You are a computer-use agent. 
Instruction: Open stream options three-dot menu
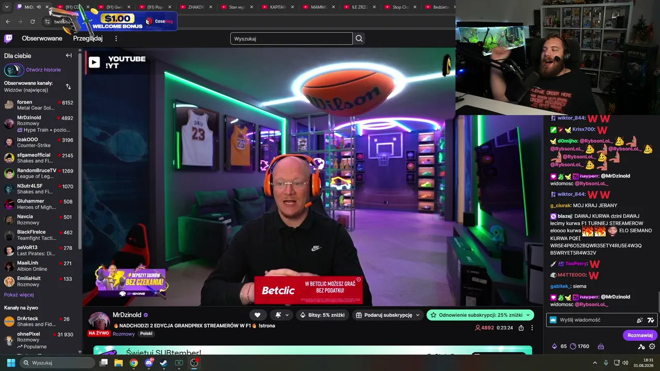click(x=532, y=328)
